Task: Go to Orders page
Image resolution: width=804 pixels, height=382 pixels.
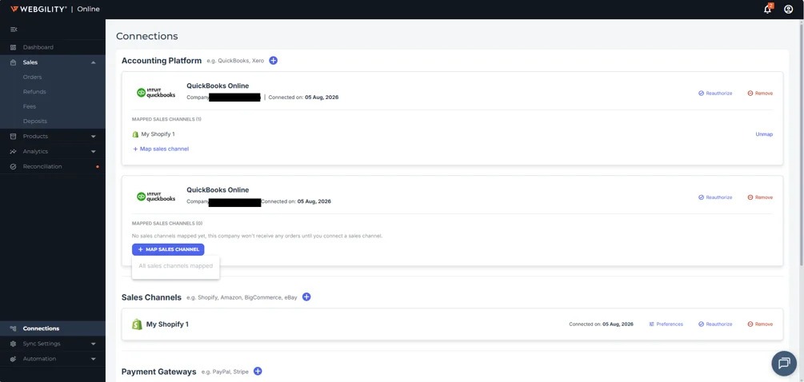Action: click(32, 77)
